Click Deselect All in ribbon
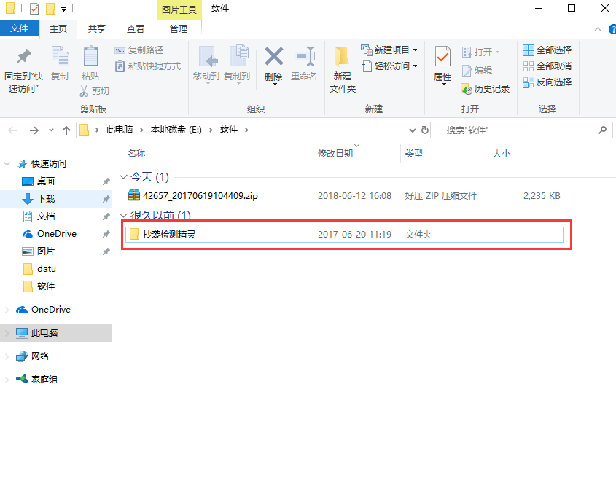Viewport: 616px width, 489px height. point(547,66)
